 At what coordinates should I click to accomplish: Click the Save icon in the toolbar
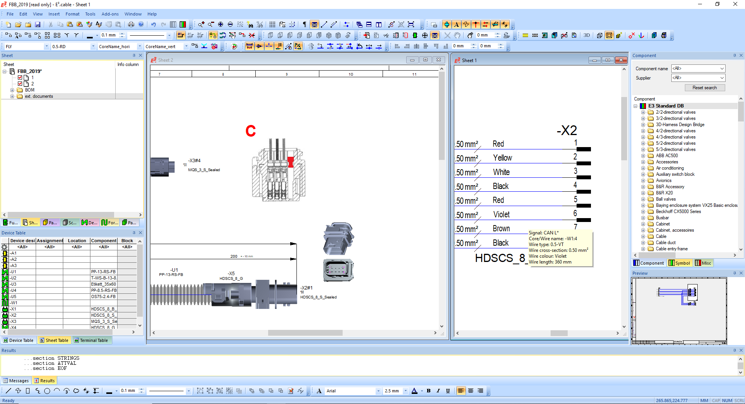[38, 24]
